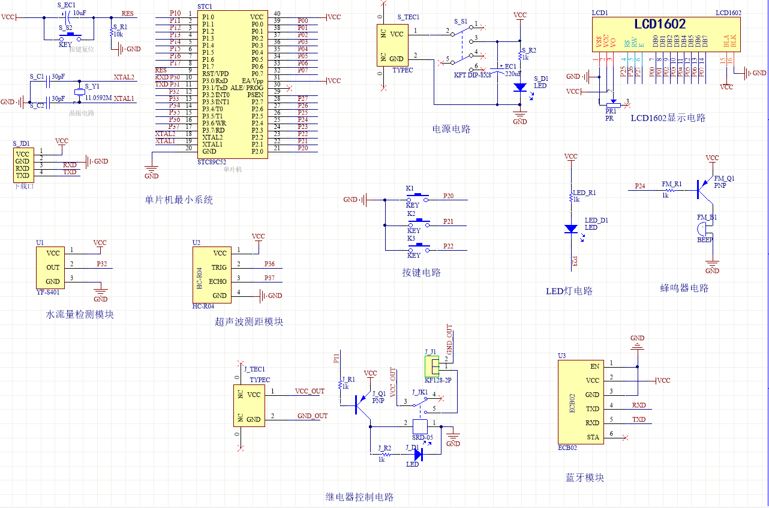The height and width of the screenshot is (508, 769).
Task: Click the 继电器控制电路 text label
Action: pyautogui.click(x=359, y=497)
